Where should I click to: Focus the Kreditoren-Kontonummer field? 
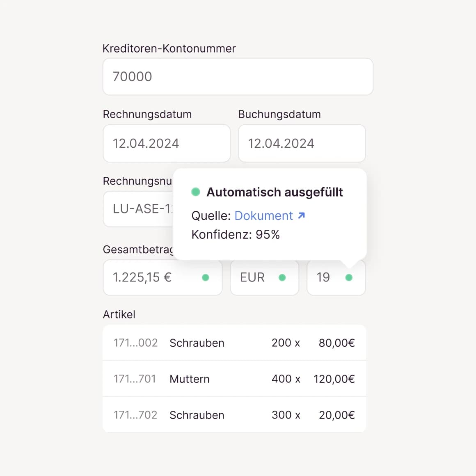[238, 77]
